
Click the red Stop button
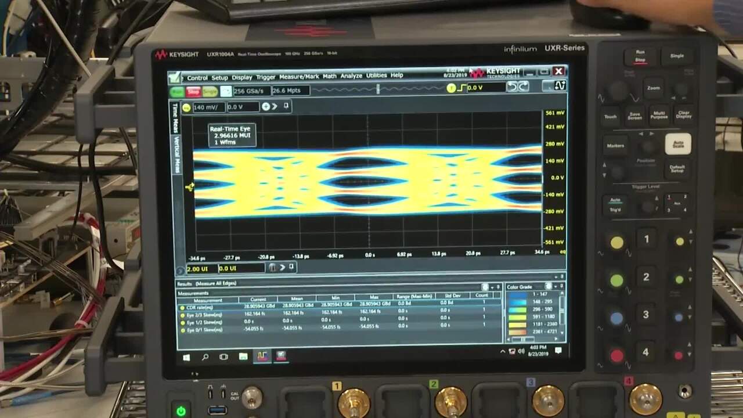(x=193, y=92)
